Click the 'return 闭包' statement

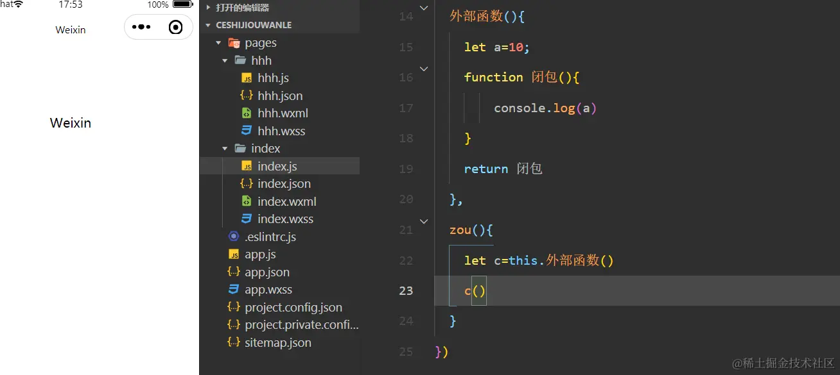[x=503, y=169]
